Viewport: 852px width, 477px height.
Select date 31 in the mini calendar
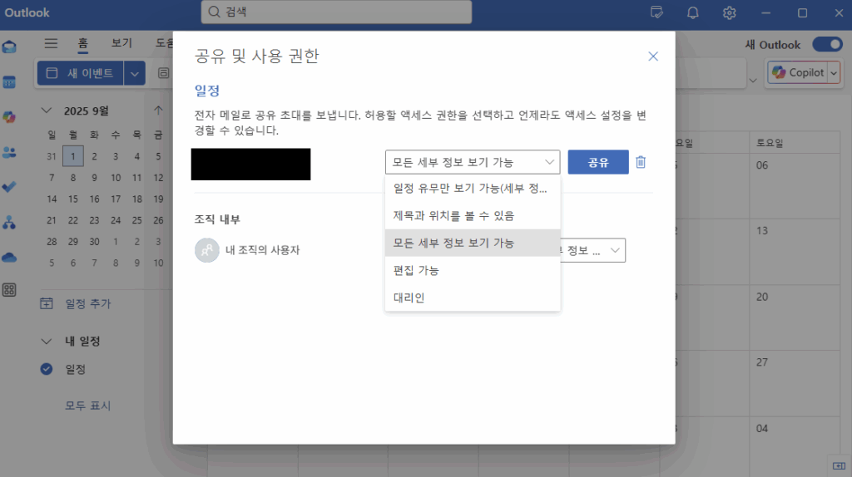coord(52,156)
